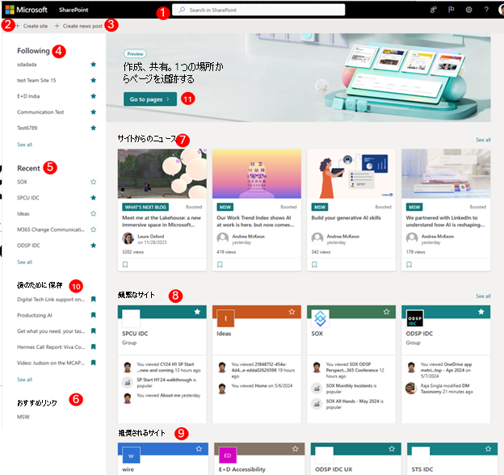Remove bookmark for Digital Tech Link support
The height and width of the screenshot is (475, 504).
click(x=93, y=299)
